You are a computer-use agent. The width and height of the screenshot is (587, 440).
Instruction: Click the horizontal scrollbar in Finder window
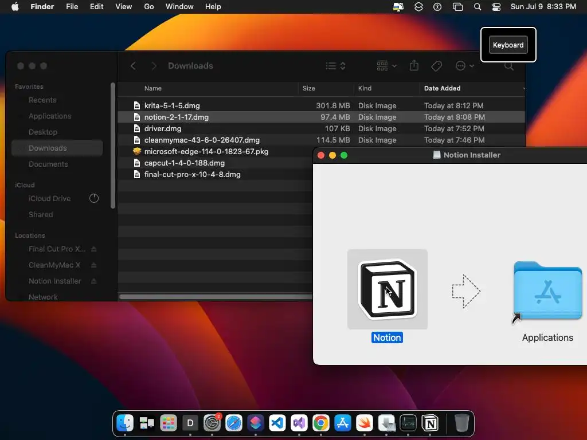coord(216,297)
